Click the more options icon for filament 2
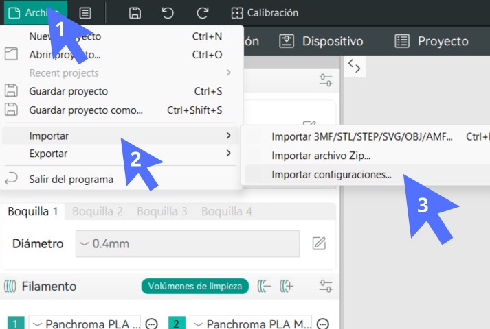Viewport: 490px width, 329px height. (323, 324)
